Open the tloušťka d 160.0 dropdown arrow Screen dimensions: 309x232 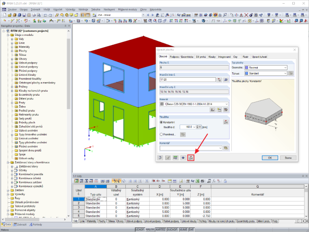[194, 127]
